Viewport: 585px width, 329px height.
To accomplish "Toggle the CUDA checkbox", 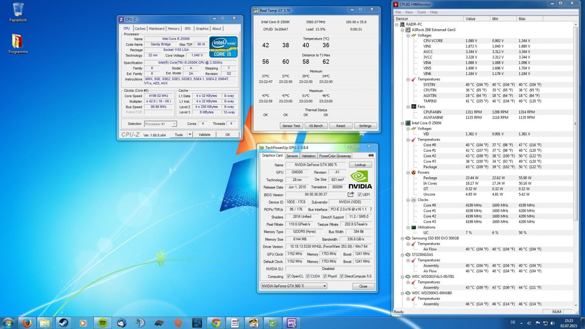I will coord(308,276).
